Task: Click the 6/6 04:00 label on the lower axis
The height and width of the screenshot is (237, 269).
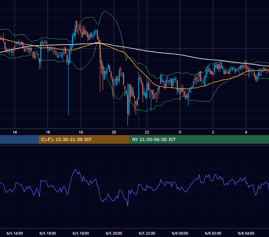Action: point(246,233)
